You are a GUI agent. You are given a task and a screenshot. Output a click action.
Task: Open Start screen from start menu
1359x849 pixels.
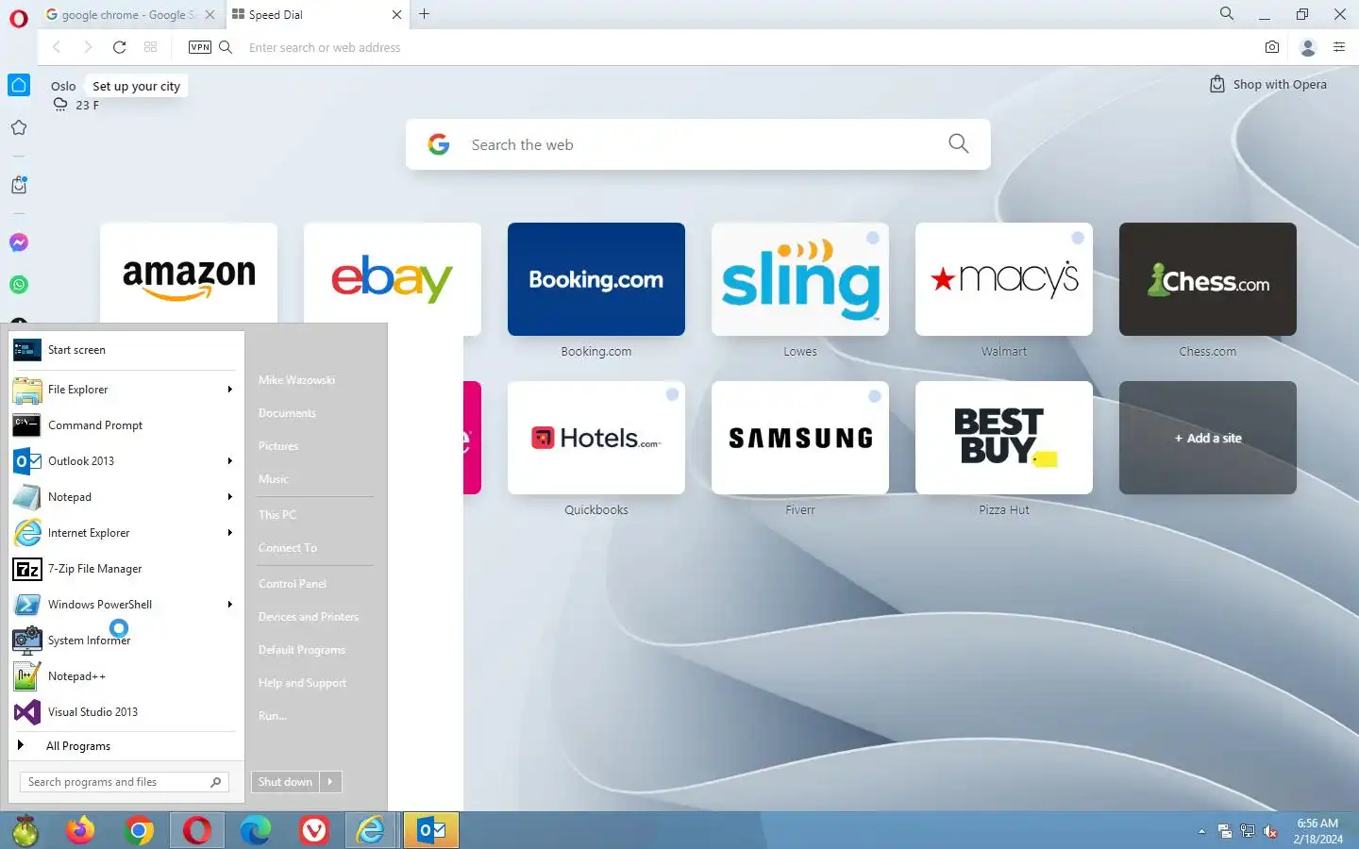tap(125, 350)
